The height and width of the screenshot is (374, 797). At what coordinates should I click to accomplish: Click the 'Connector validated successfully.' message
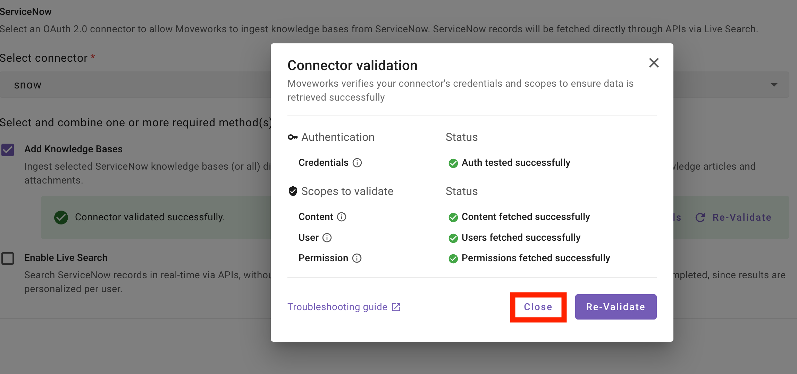pos(150,217)
